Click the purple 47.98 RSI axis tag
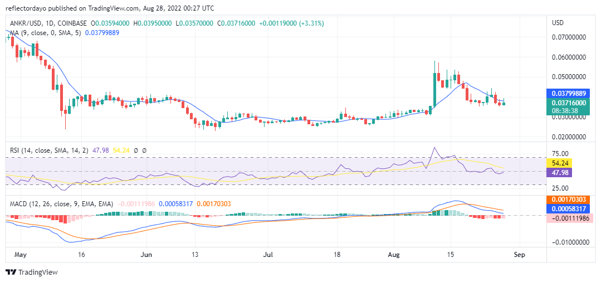The image size is (601, 282). [x=559, y=172]
